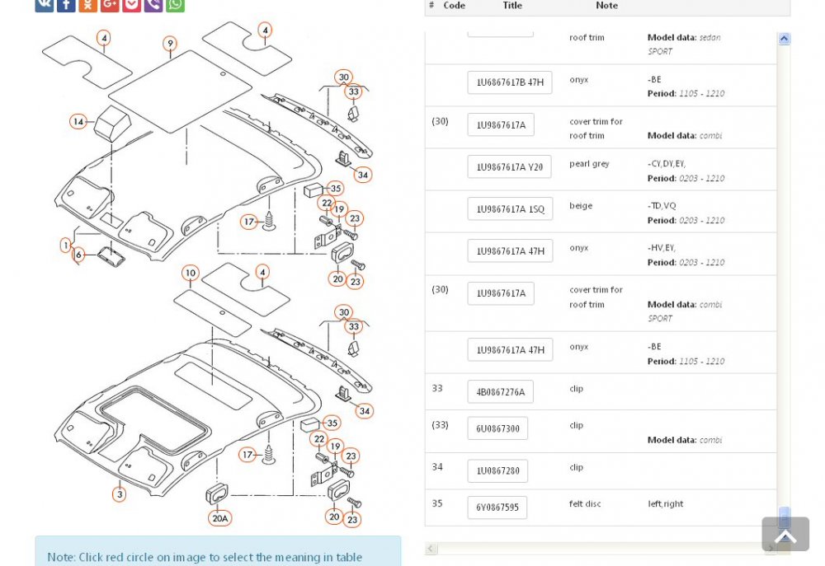Open the part code 4B0867276A
Screen dimensions: 825x566
[501, 392]
